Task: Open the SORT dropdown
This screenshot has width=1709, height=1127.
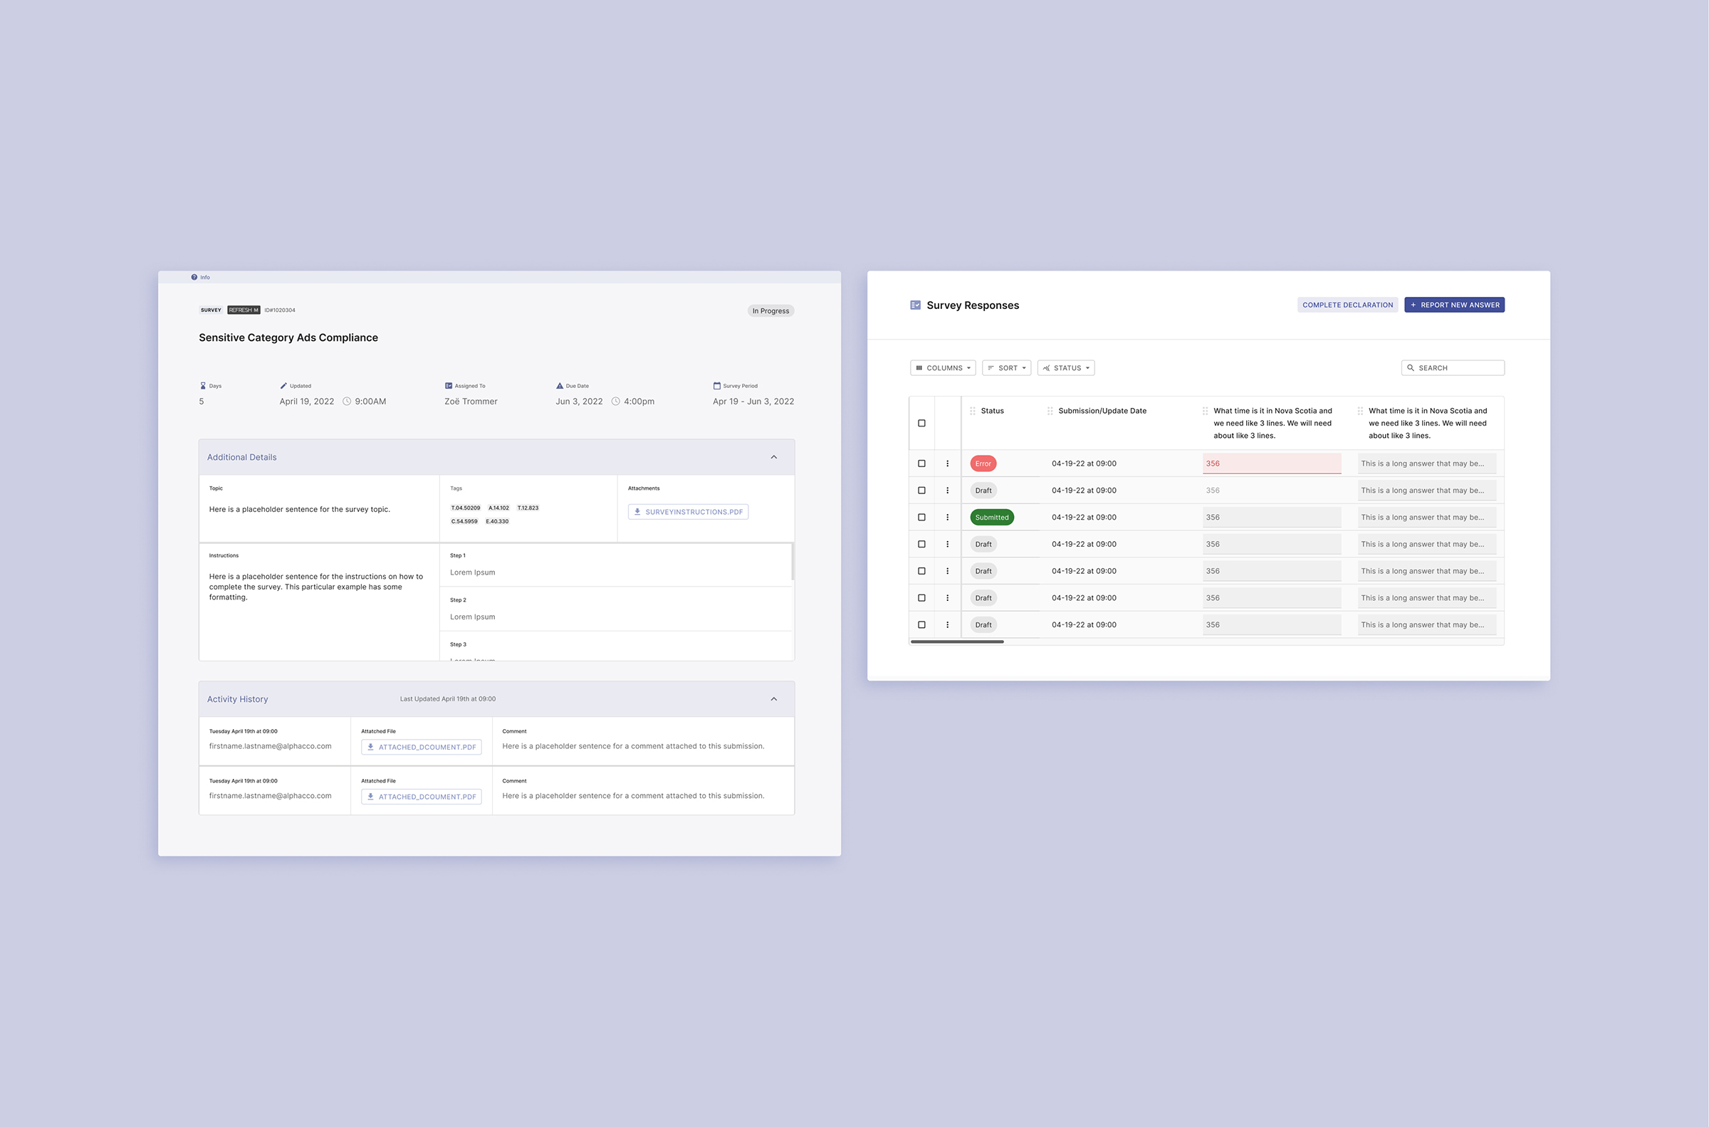Action: click(1006, 368)
